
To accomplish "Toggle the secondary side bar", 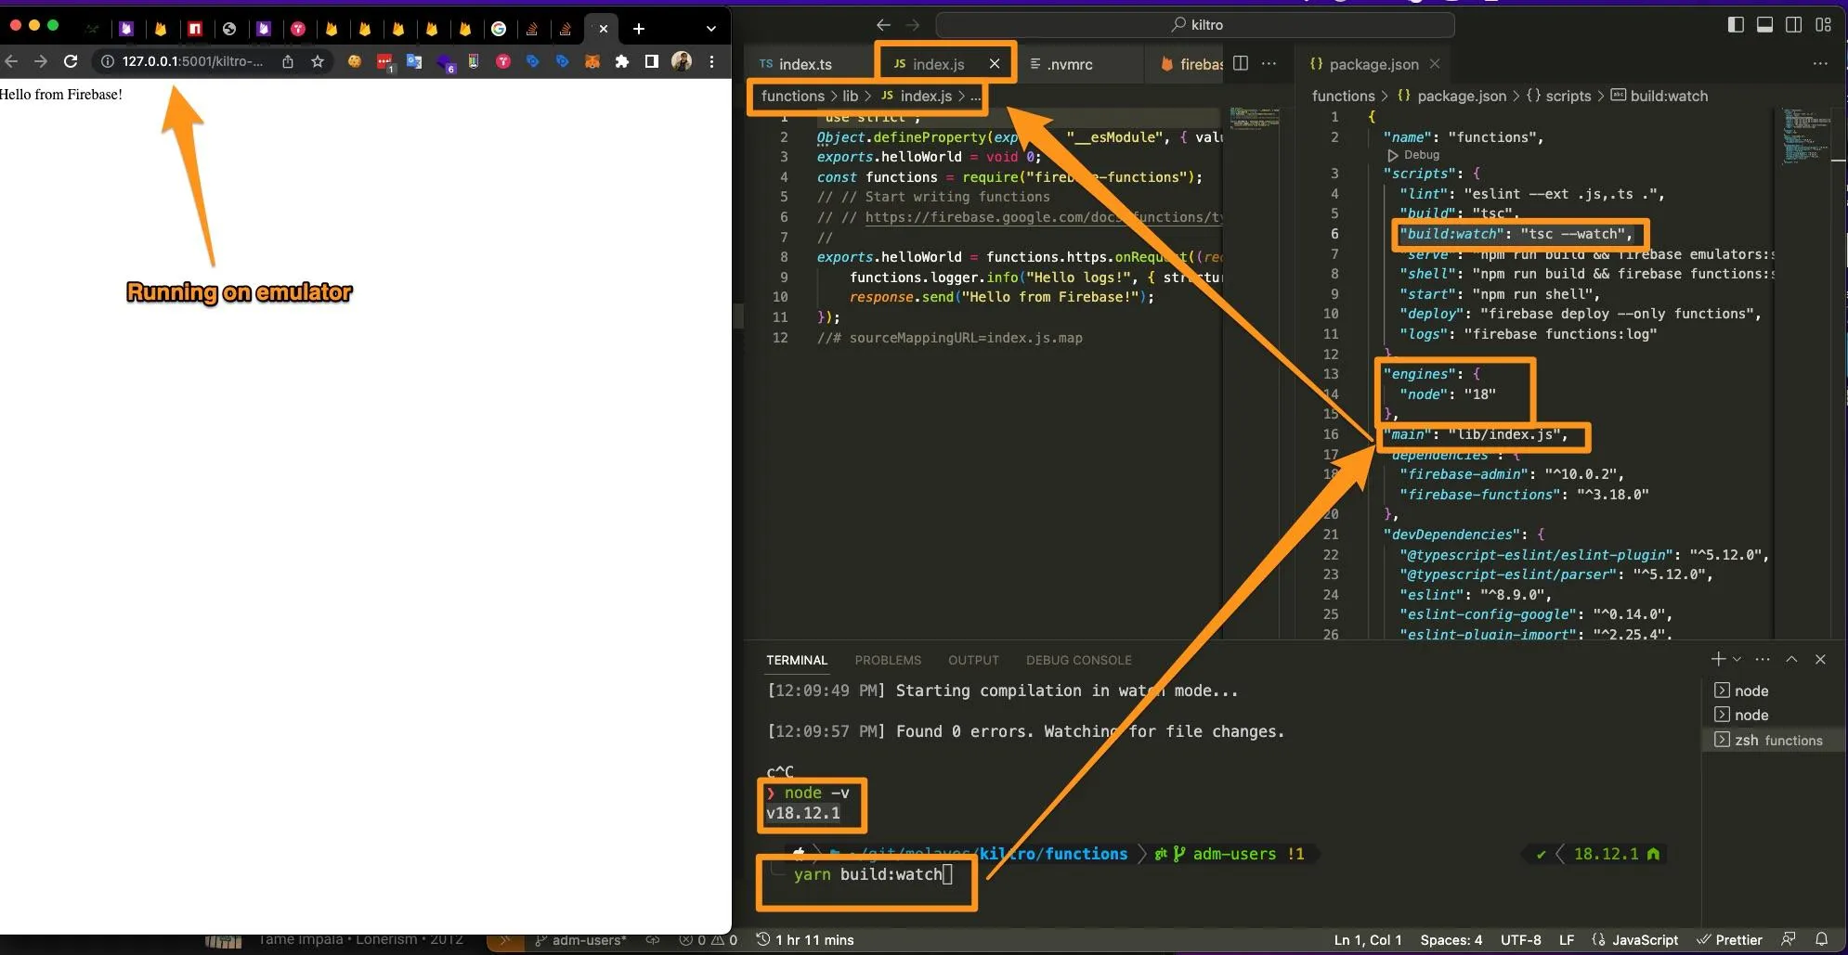I will click(1794, 25).
